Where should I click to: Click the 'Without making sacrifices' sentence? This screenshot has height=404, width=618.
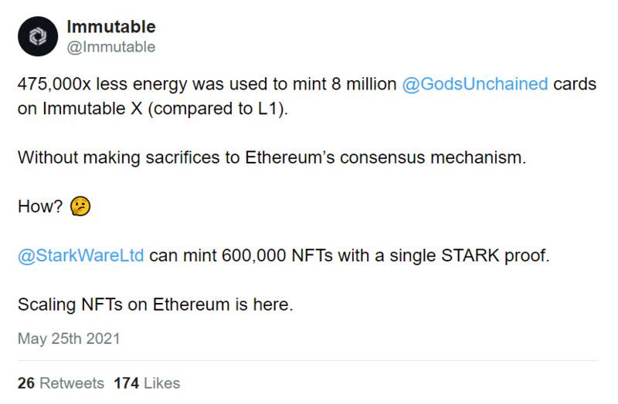[x=272, y=157]
